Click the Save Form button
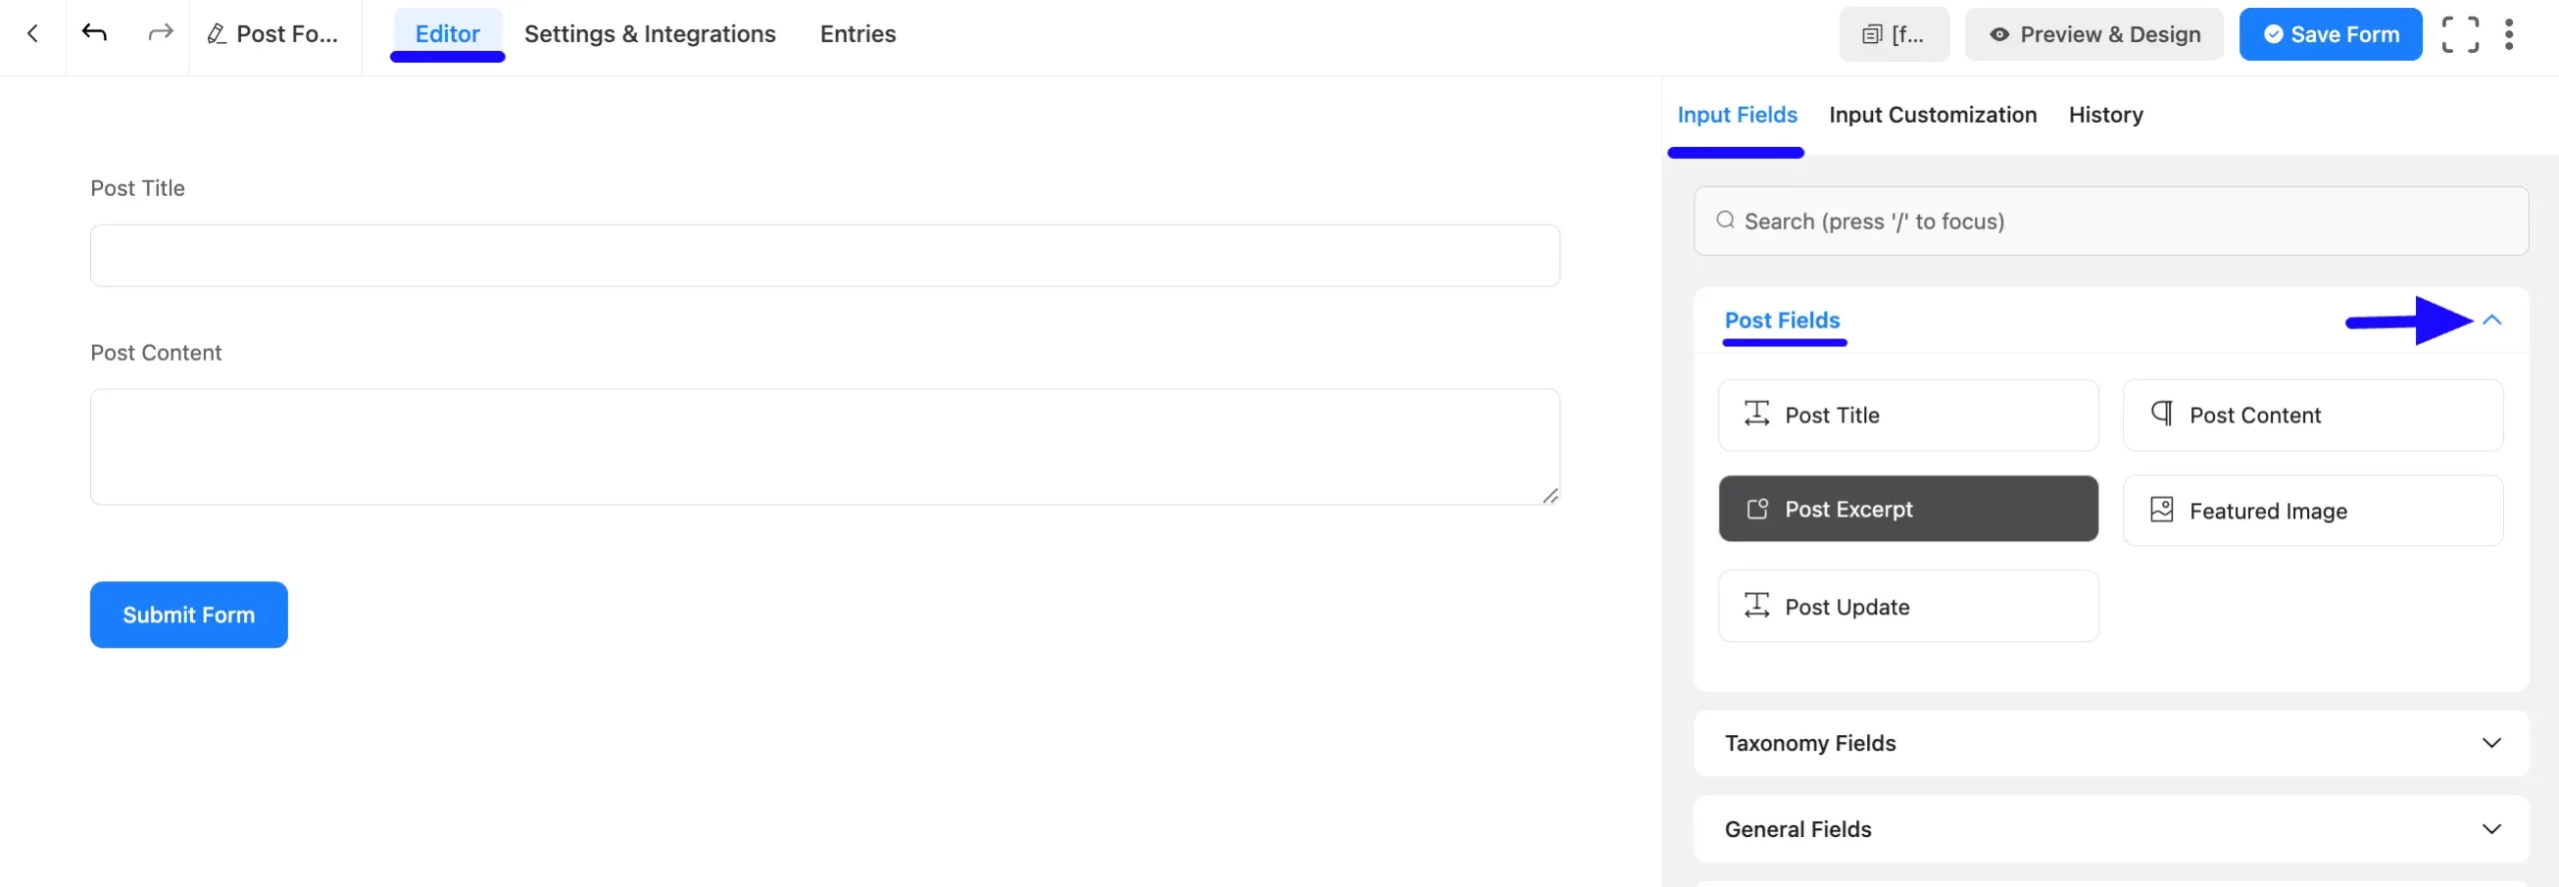 coord(2330,35)
